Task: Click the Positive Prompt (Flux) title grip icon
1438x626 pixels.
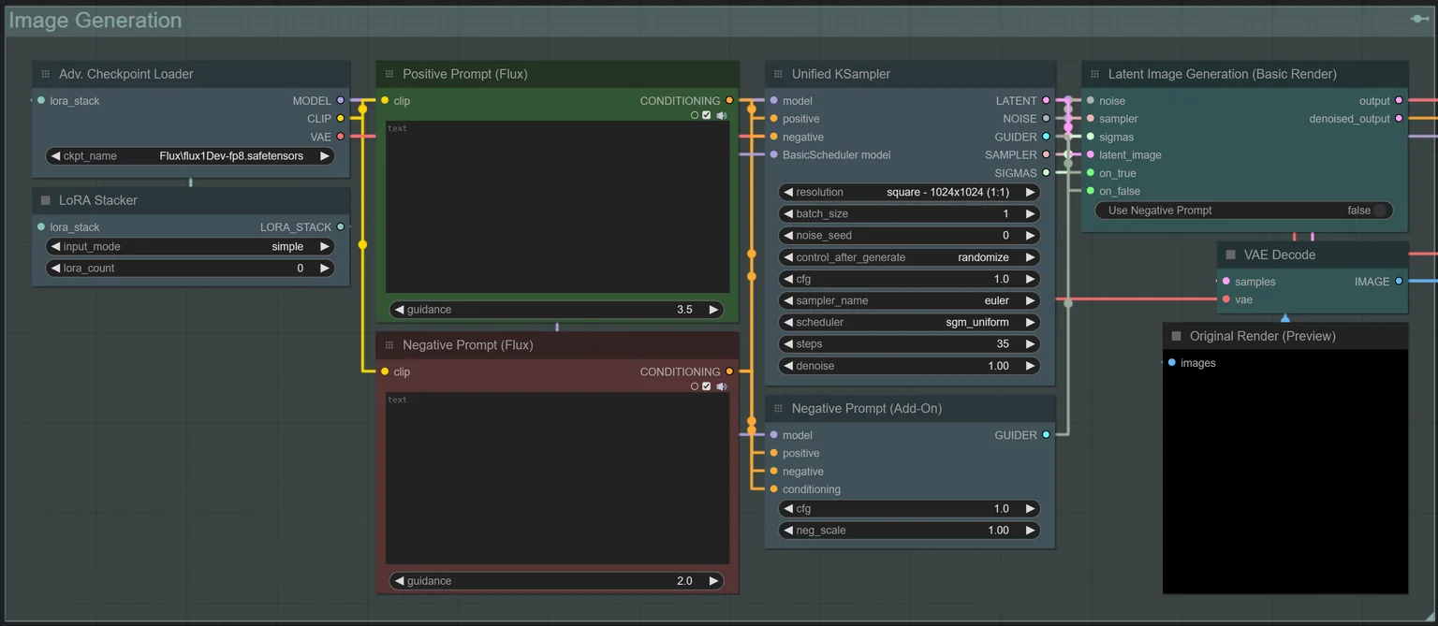Action: pyautogui.click(x=389, y=74)
